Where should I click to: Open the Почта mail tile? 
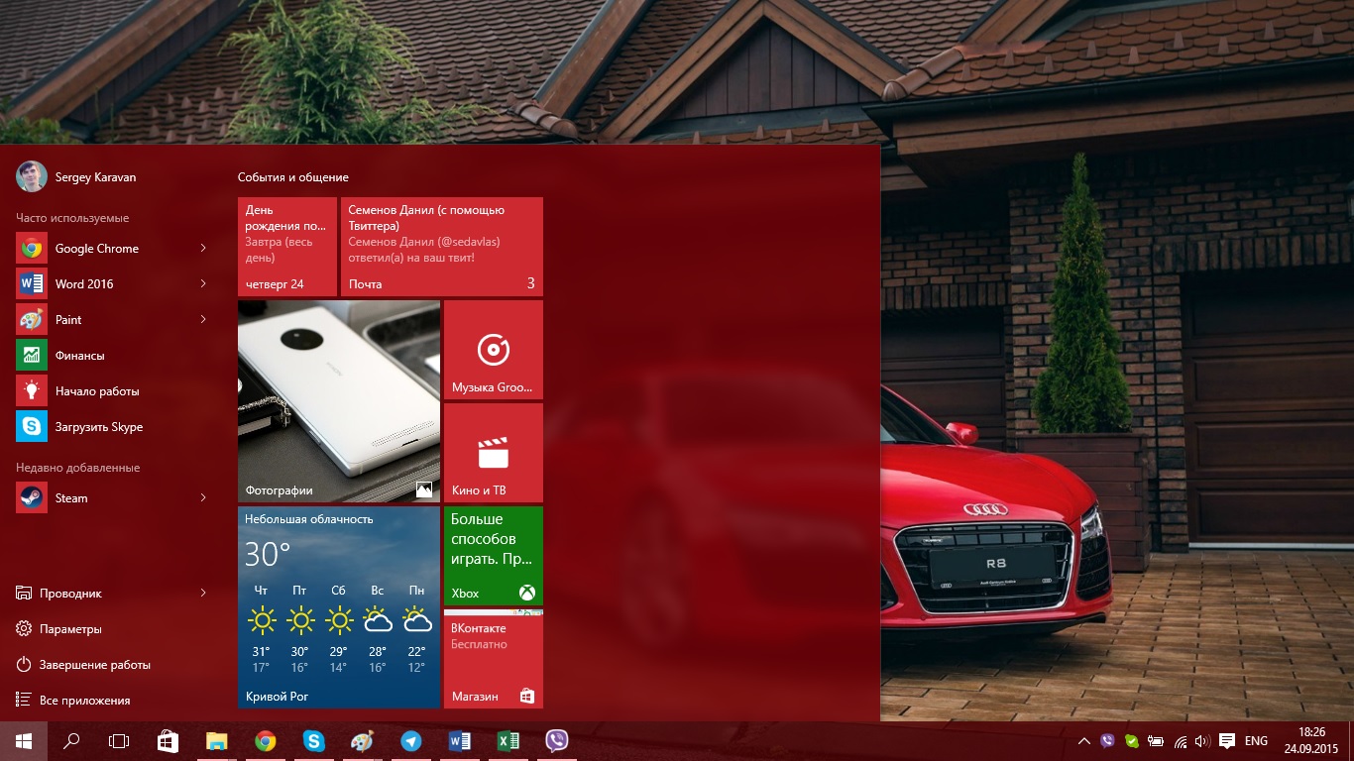coord(442,247)
